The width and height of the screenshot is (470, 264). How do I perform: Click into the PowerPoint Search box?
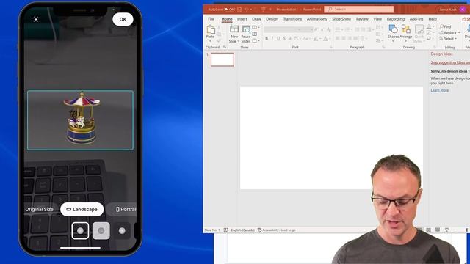pyautogui.click(x=359, y=10)
